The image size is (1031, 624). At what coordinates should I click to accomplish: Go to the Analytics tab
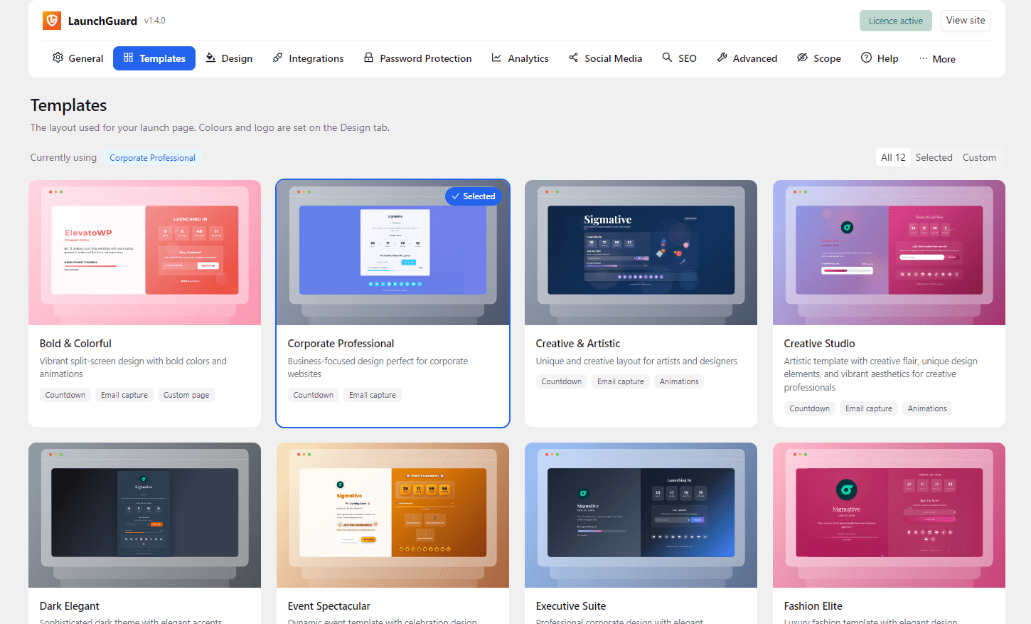[x=520, y=58]
